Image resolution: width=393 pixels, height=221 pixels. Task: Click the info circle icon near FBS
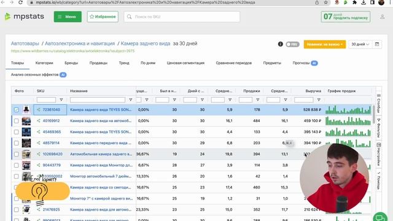[x=281, y=44]
